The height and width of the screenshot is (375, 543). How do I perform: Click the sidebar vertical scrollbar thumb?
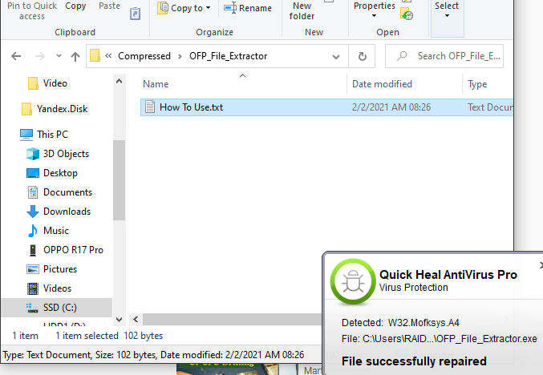click(120, 180)
